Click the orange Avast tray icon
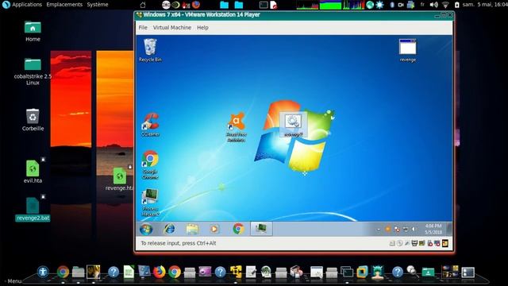 coord(387,230)
